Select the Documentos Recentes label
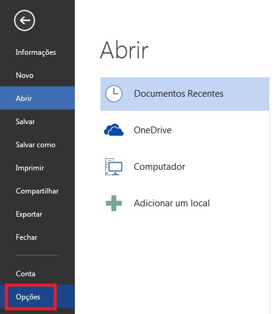Screen dimensions: 280x314 point(178,94)
